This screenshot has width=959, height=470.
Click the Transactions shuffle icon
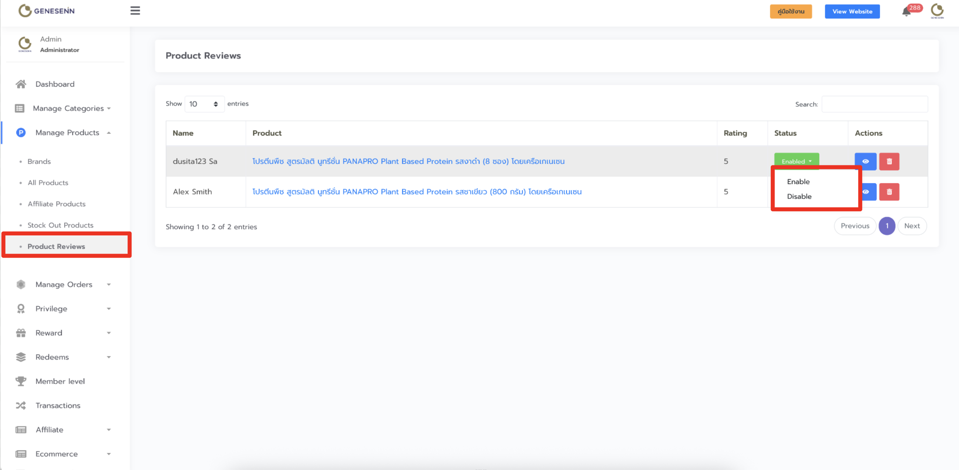[21, 405]
